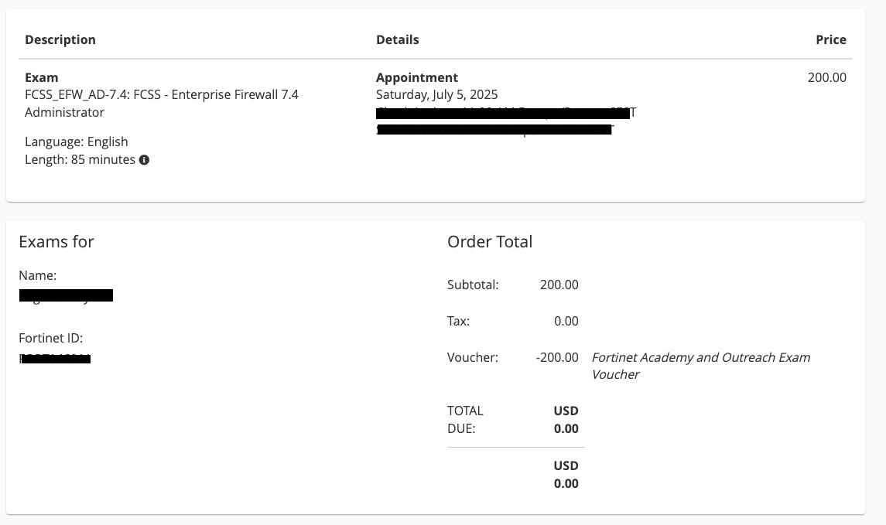Click the Order Total heading
886x525 pixels.
[490, 241]
